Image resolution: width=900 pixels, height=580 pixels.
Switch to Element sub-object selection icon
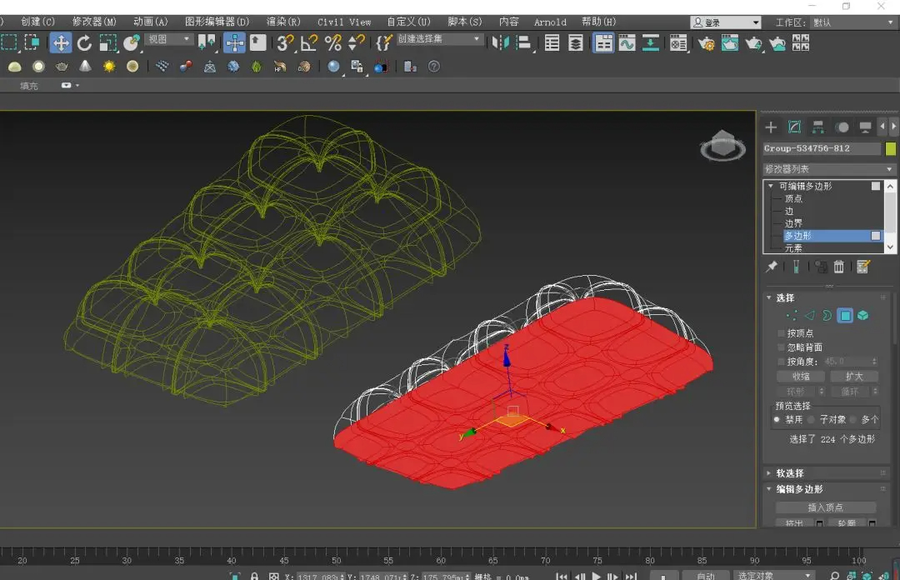pos(863,315)
